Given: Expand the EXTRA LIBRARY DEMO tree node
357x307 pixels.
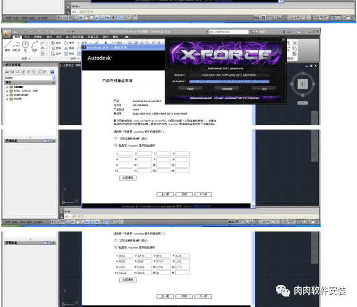Looking at the screenshot, I should pyautogui.click(x=7, y=91).
